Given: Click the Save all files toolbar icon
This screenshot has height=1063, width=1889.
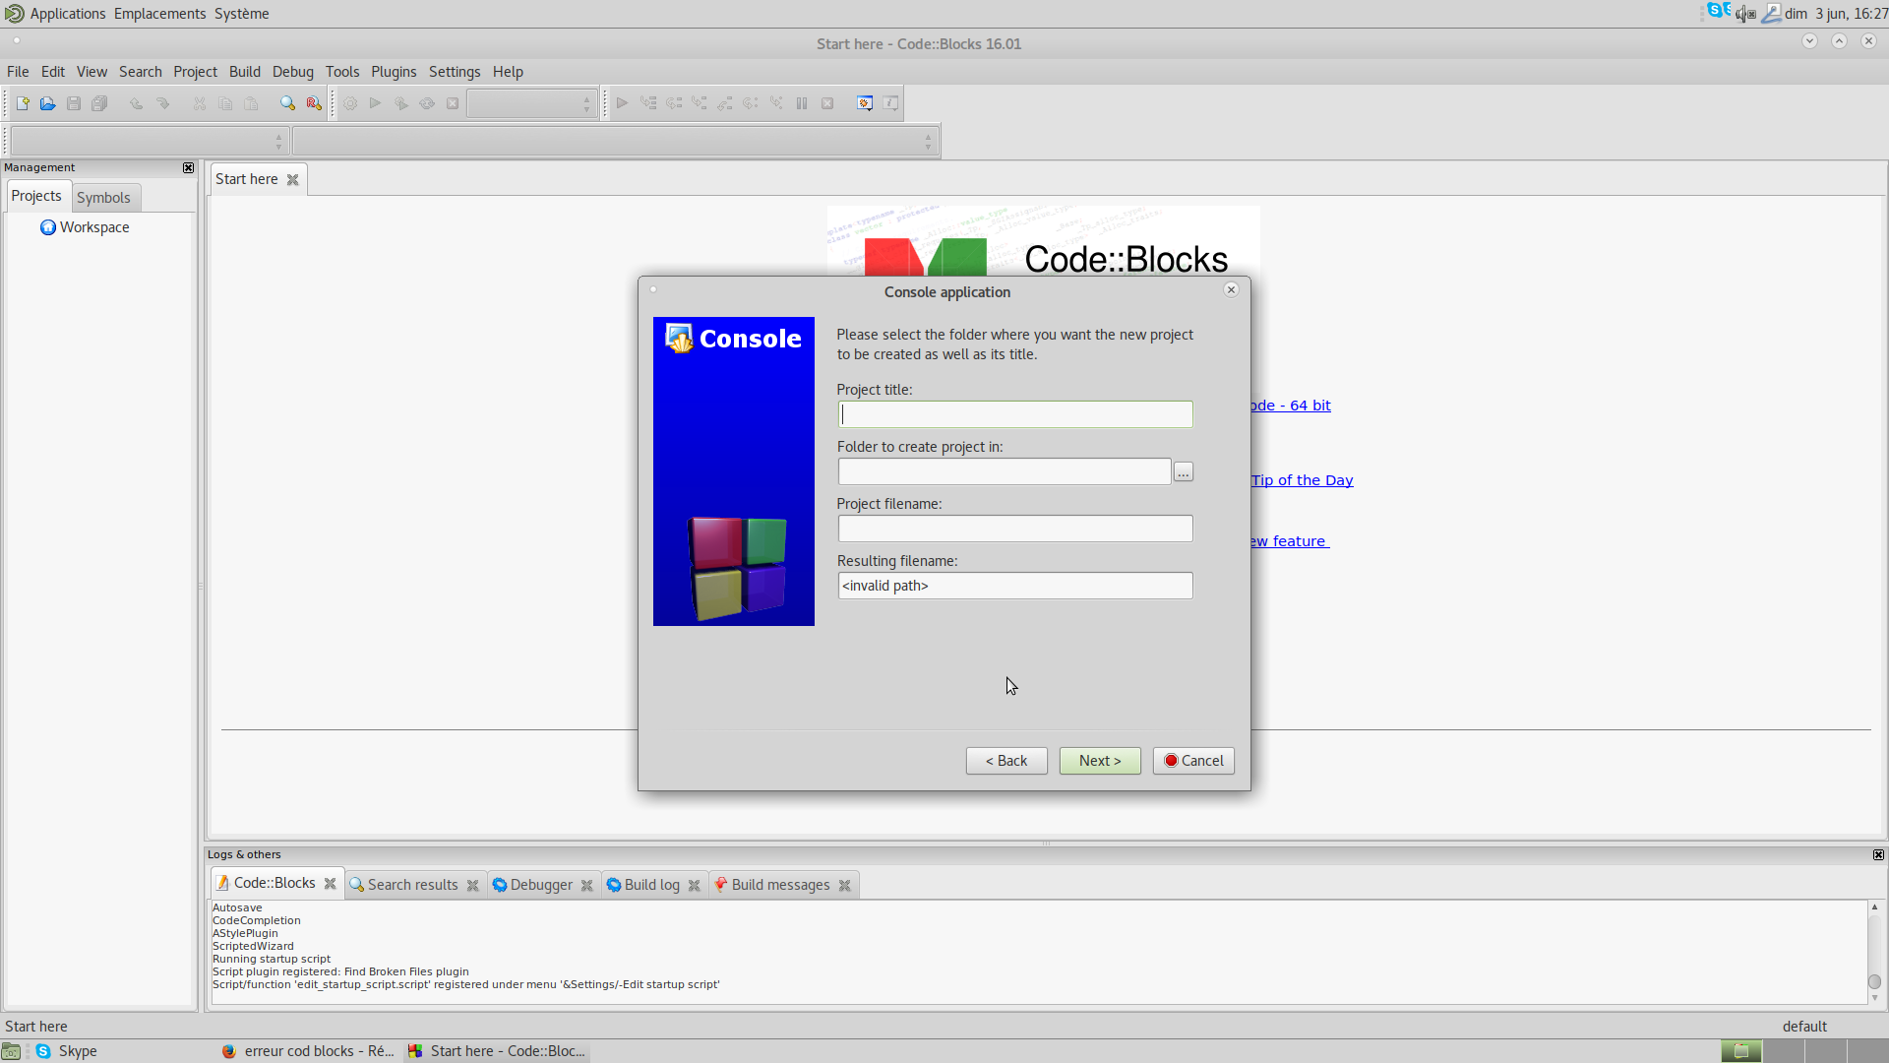Looking at the screenshot, I should point(99,103).
